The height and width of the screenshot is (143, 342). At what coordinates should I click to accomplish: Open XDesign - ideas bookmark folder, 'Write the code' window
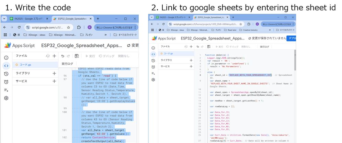click(35, 35)
